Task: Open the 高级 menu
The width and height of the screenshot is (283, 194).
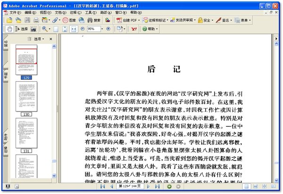Action: coord(106,12)
